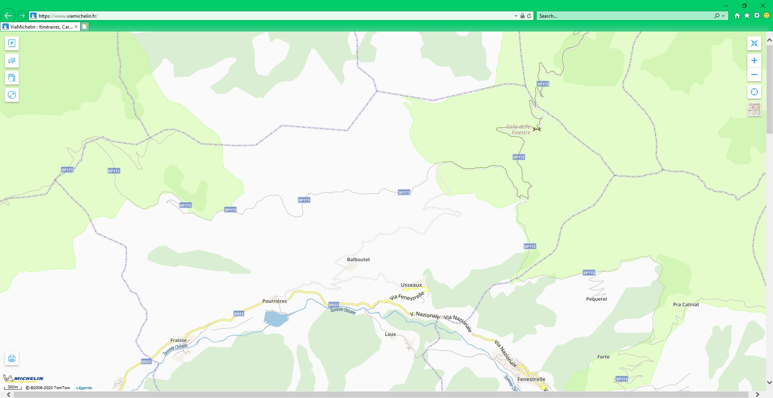Go to browser home page
Image resolution: width=773 pixels, height=398 pixels.
[x=737, y=16]
